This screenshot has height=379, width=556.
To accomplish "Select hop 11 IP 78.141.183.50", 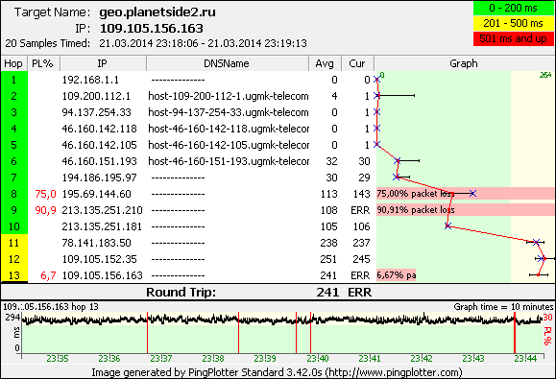I will click(96, 243).
